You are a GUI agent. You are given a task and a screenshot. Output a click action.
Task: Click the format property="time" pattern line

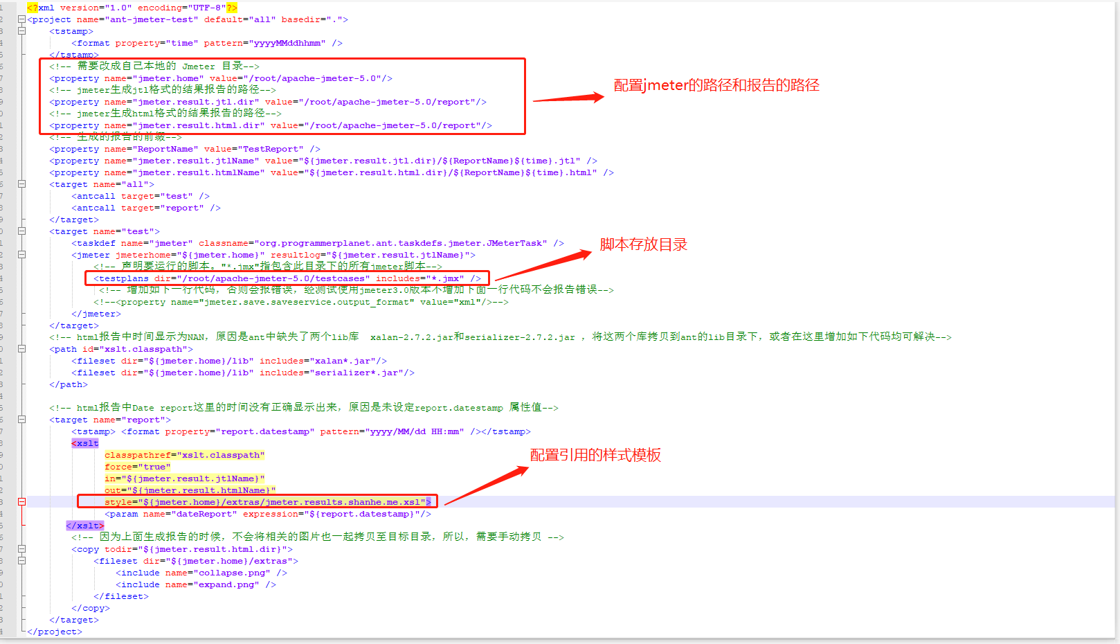pyautogui.click(x=207, y=43)
